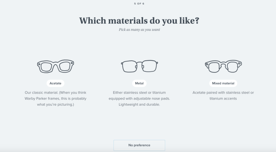Choose the Metal frame glasses icon

[139, 66]
